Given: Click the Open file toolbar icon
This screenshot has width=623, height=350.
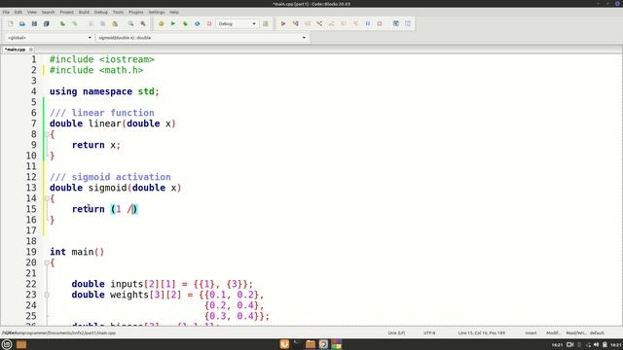Looking at the screenshot, I should point(22,23).
